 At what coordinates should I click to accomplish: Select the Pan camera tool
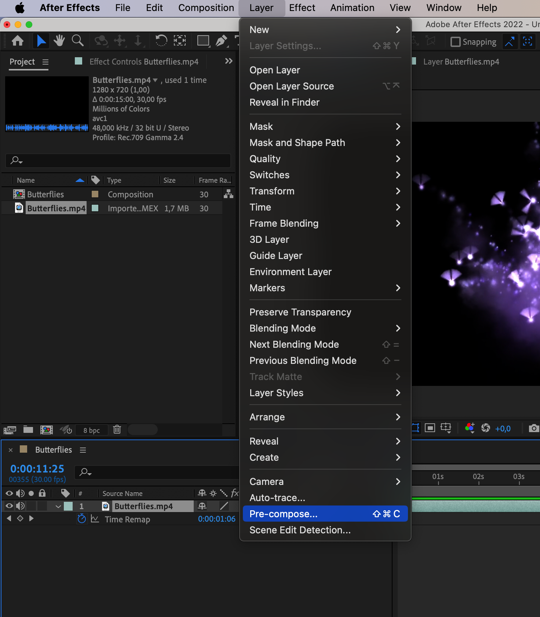click(120, 41)
